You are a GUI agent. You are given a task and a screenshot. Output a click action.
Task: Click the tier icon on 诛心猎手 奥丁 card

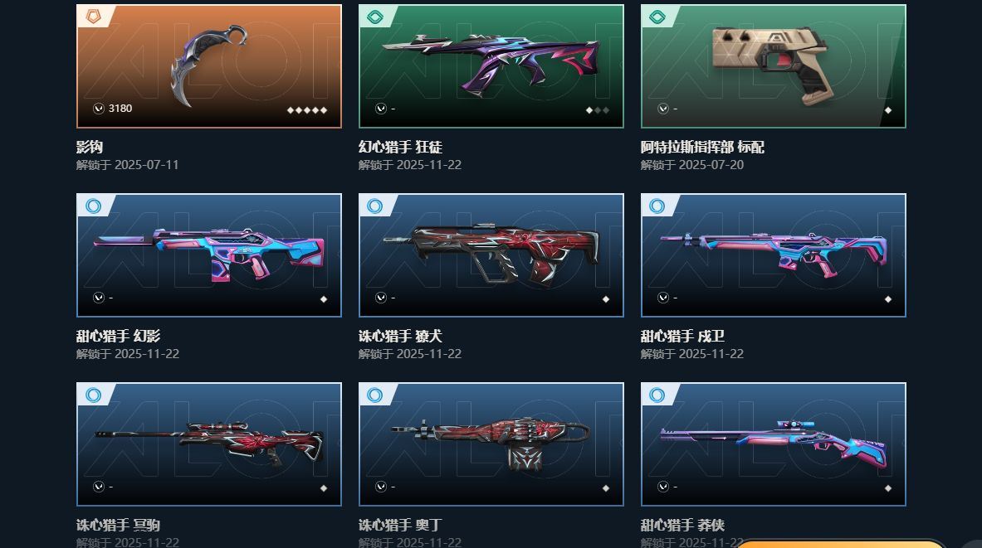pos(375,395)
